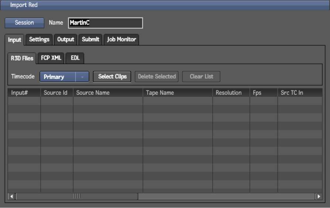The width and height of the screenshot is (330, 208).
Task: Click the Delete Selected button
Action: point(157,77)
